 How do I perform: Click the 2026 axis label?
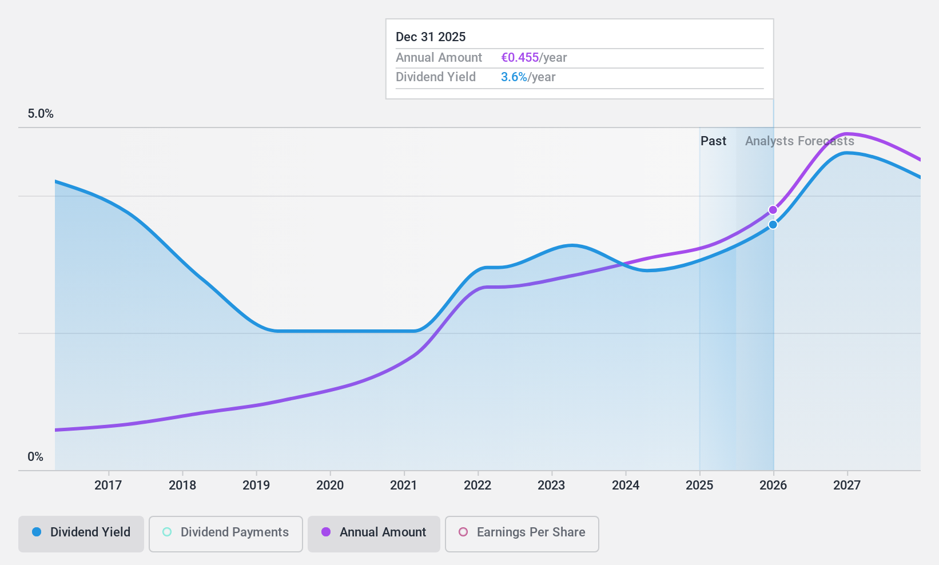pos(773,486)
